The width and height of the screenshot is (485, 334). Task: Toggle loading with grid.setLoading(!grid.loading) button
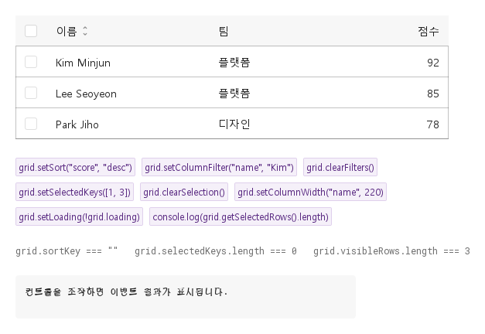tap(79, 216)
